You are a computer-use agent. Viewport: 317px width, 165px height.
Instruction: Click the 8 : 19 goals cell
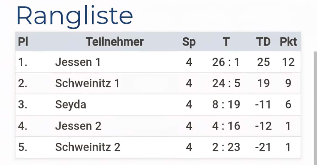tap(226, 105)
